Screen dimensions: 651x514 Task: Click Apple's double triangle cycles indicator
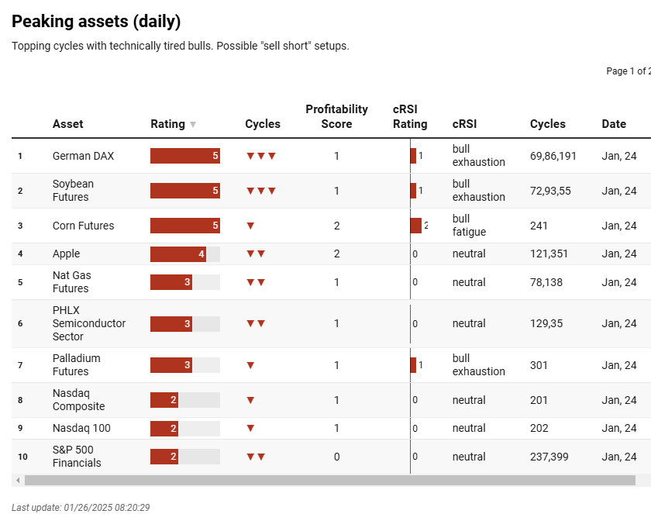click(257, 254)
